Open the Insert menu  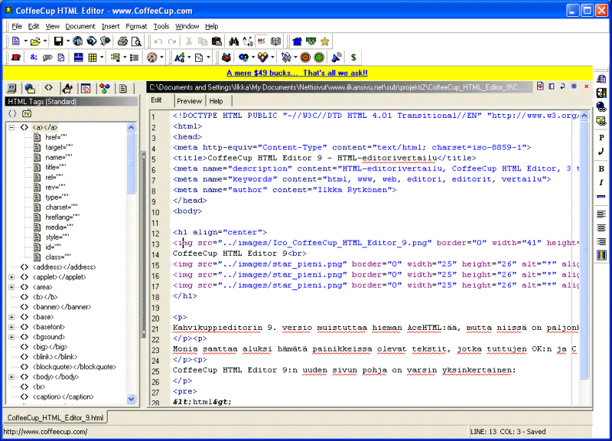pos(110,26)
